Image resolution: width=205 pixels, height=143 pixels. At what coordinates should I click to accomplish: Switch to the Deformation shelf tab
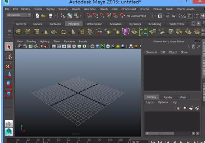click(x=94, y=24)
